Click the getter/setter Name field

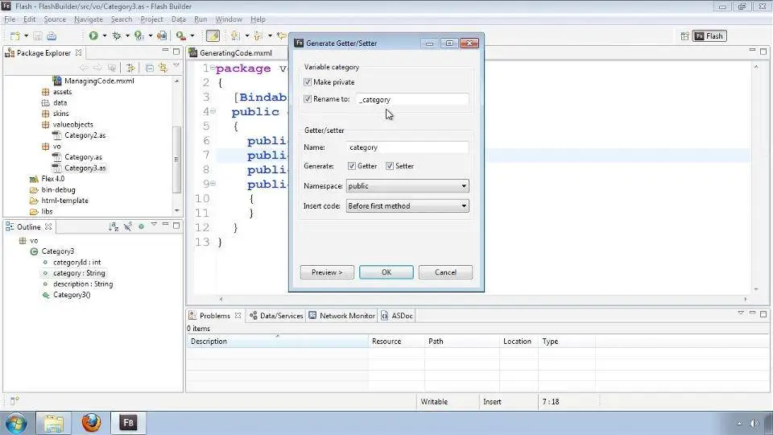tap(407, 147)
